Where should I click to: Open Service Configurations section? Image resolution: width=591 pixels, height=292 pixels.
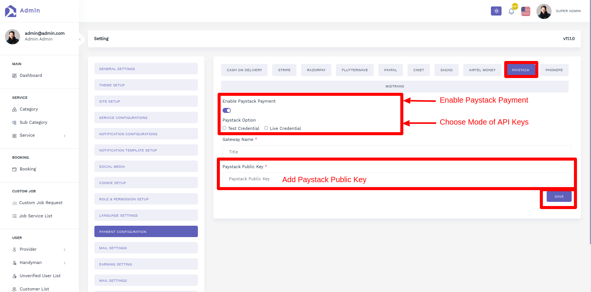146,117
